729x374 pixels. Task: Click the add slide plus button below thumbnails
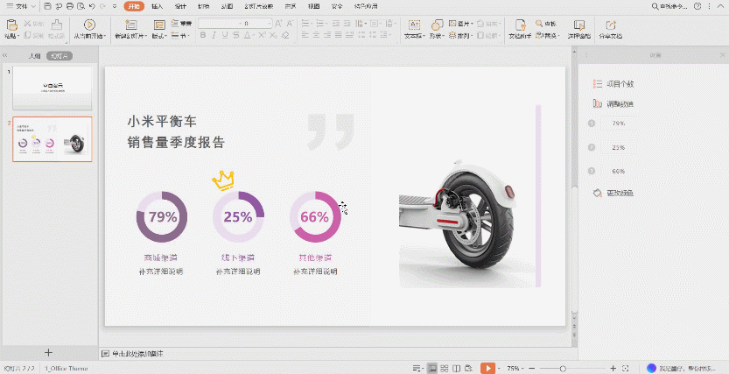[48, 352]
